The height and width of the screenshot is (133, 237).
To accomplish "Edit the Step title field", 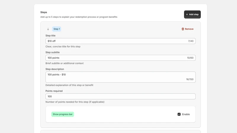I will [x=121, y=41].
